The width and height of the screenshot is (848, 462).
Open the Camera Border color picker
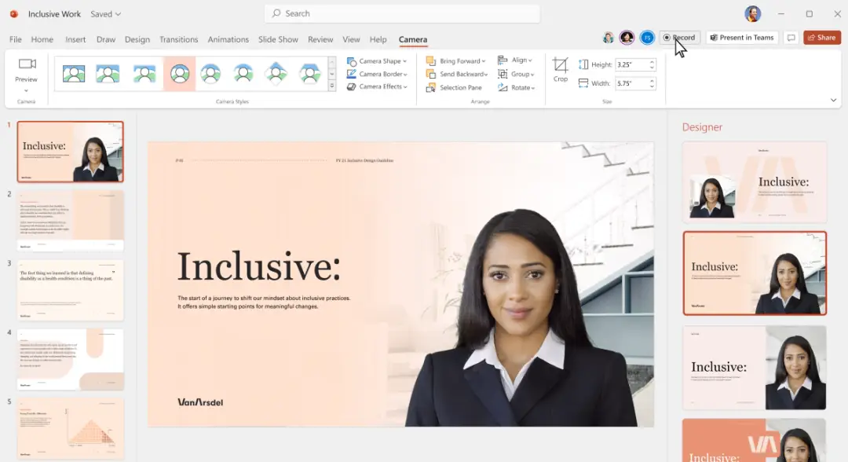click(378, 74)
